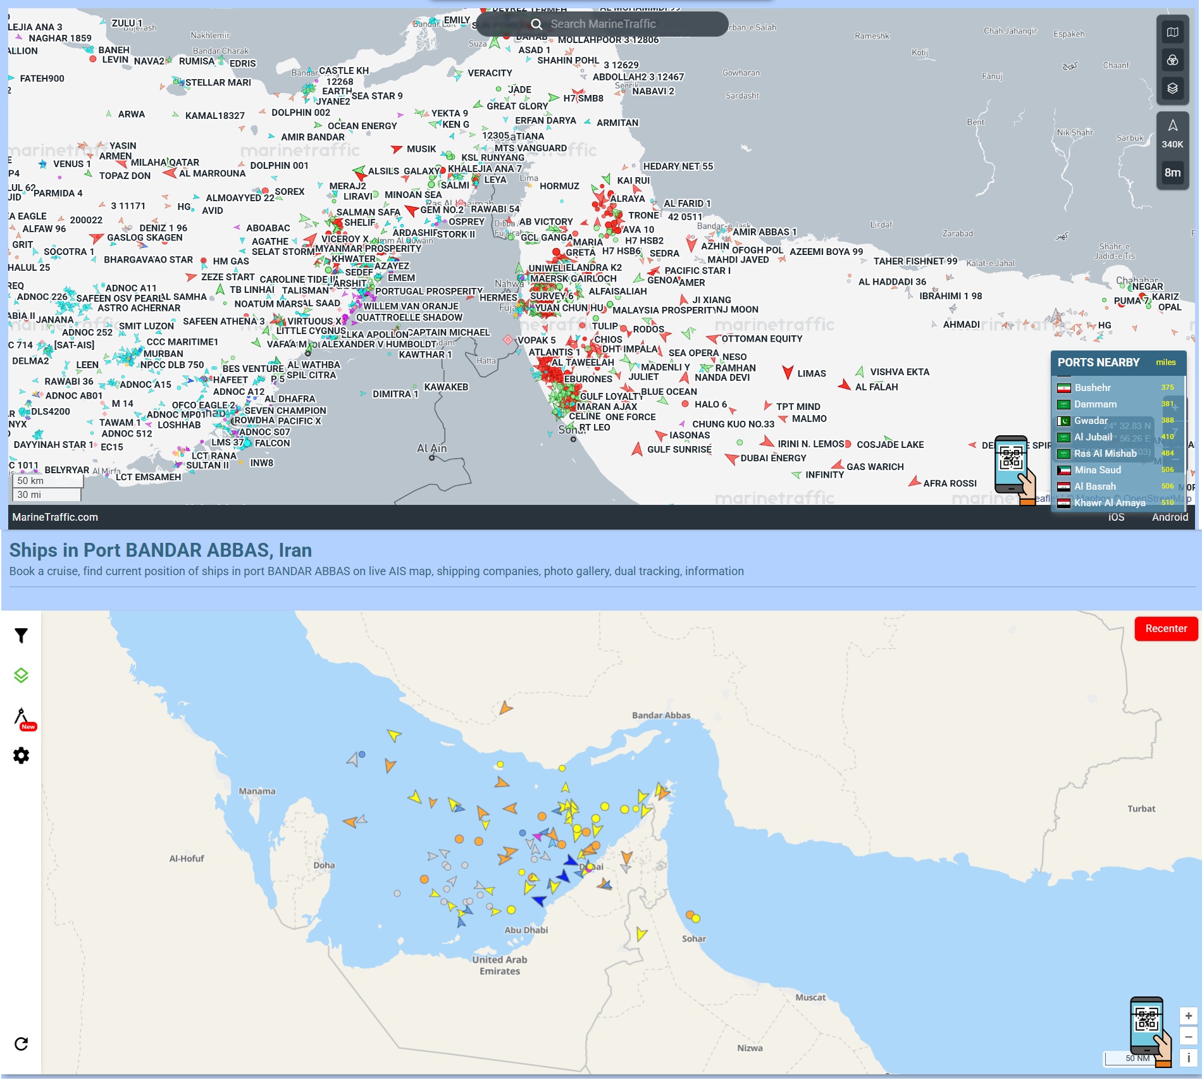Screen dimensions: 1202x1080
Task: Click the PORTS NEARBY panel header
Action: (1118, 363)
